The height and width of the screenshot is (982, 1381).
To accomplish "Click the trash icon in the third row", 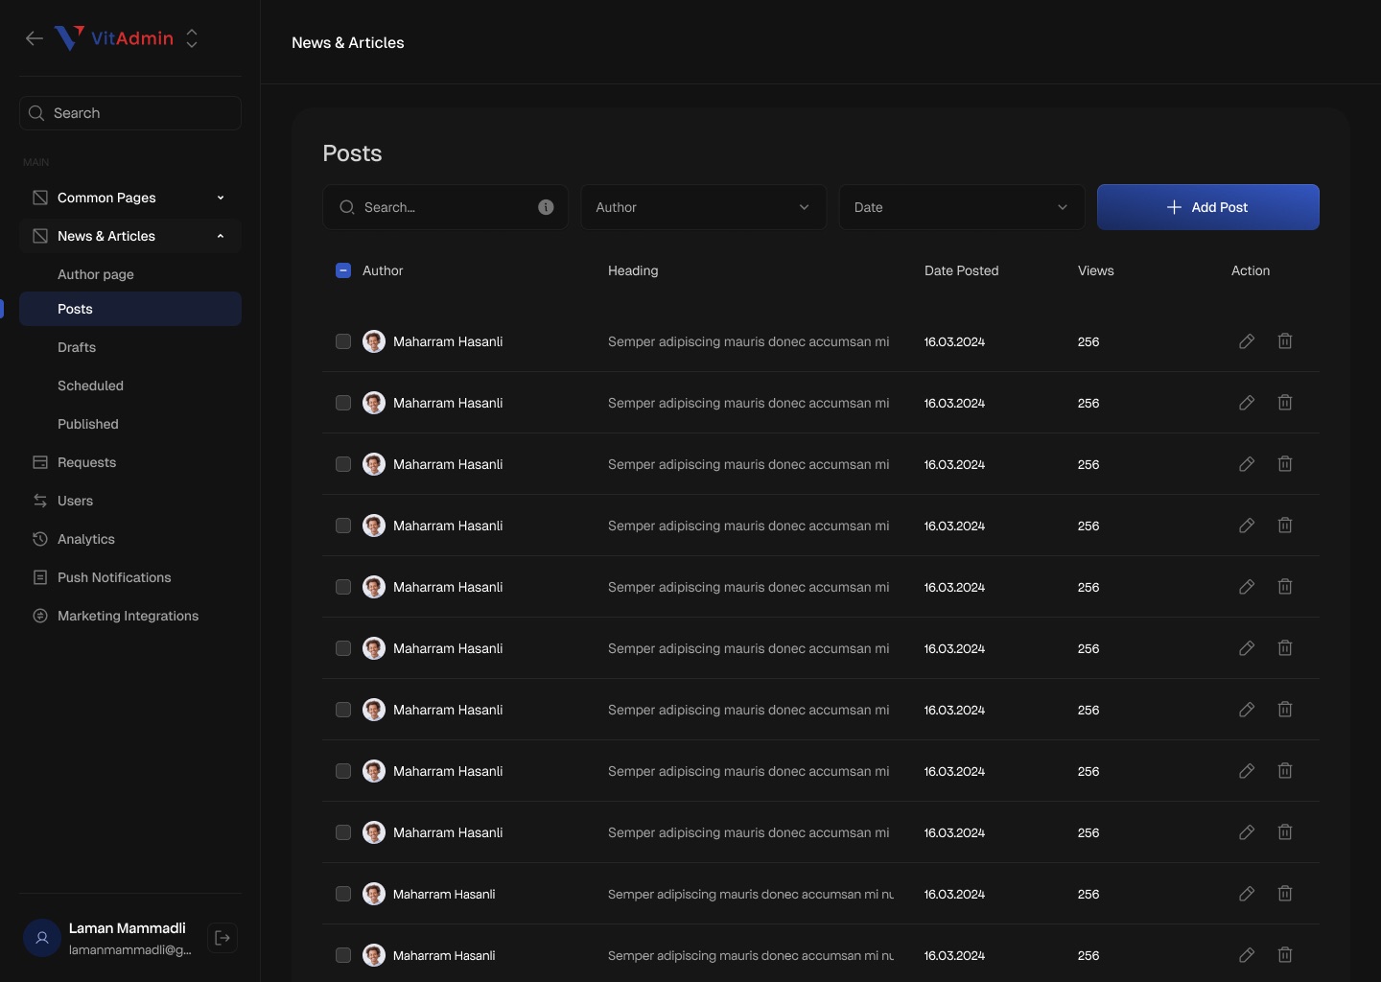I will [x=1285, y=464].
